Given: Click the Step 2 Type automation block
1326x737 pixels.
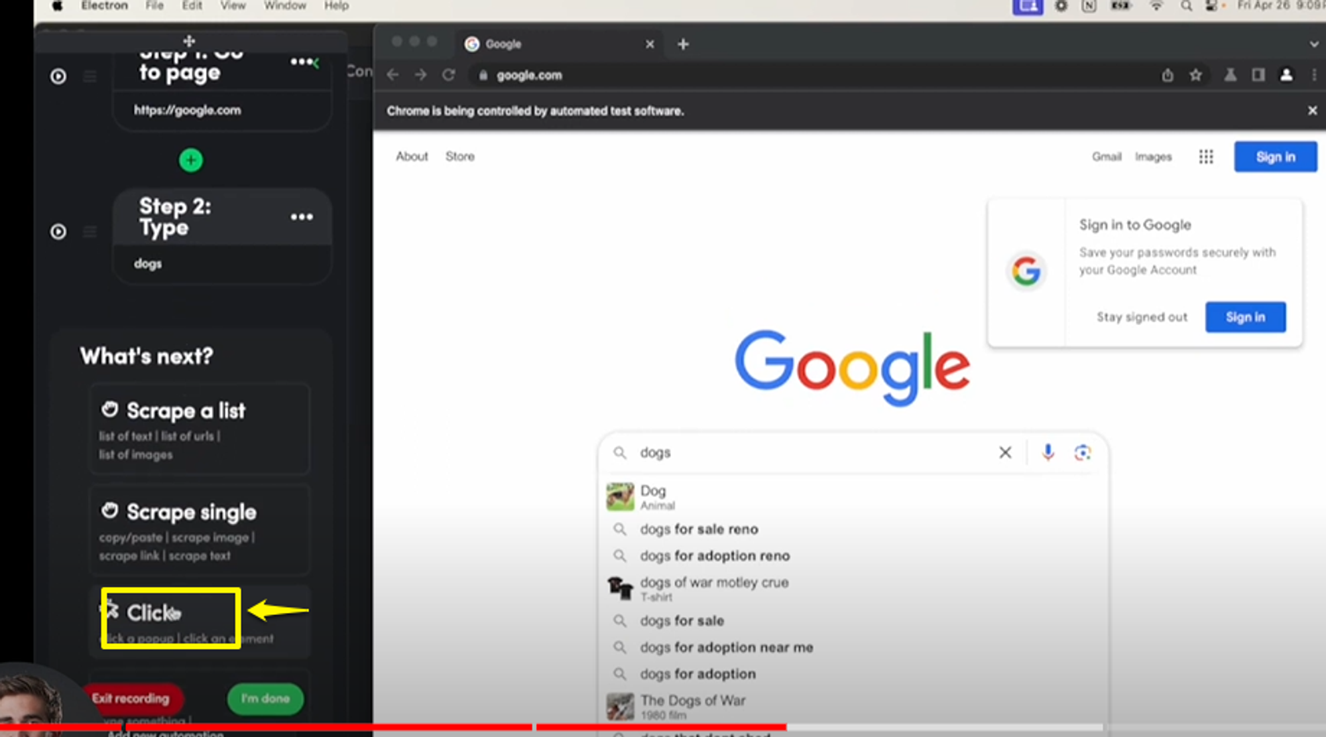Looking at the screenshot, I should click(223, 232).
